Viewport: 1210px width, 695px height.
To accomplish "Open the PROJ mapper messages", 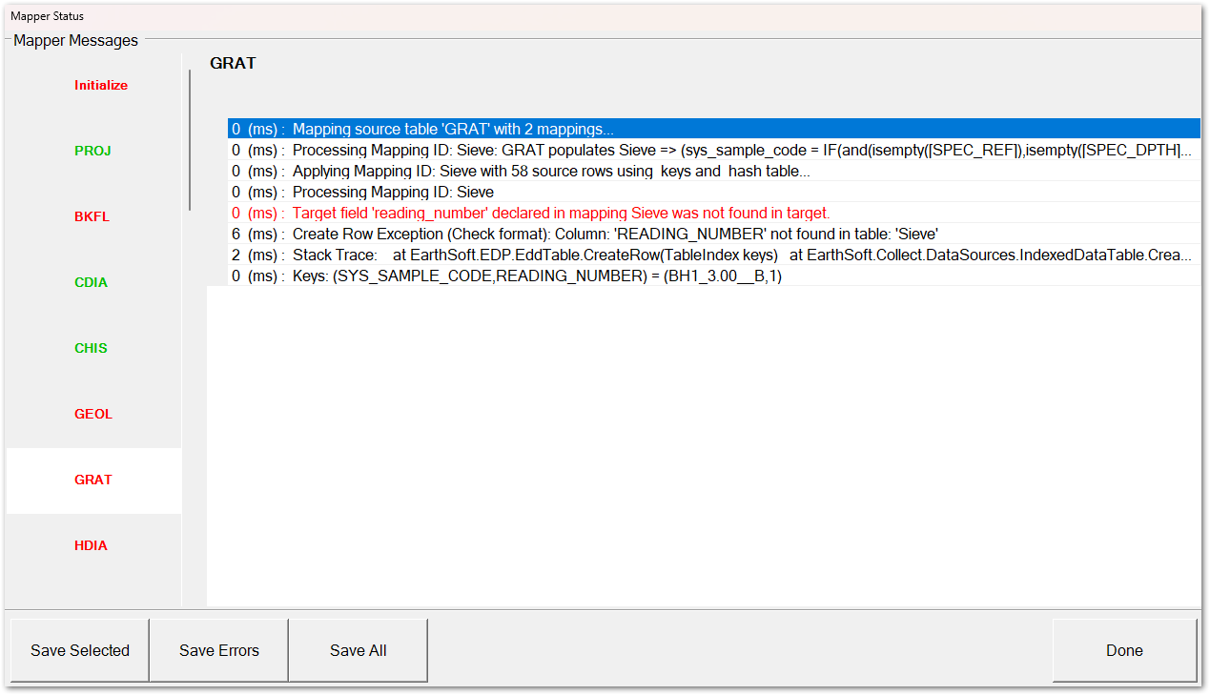I will point(91,151).
